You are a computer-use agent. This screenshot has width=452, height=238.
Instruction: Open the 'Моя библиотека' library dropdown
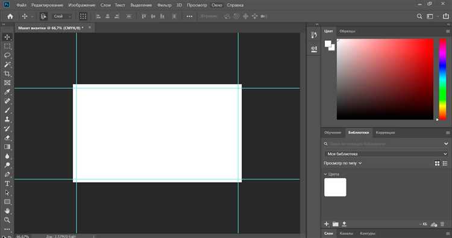(x=386, y=154)
